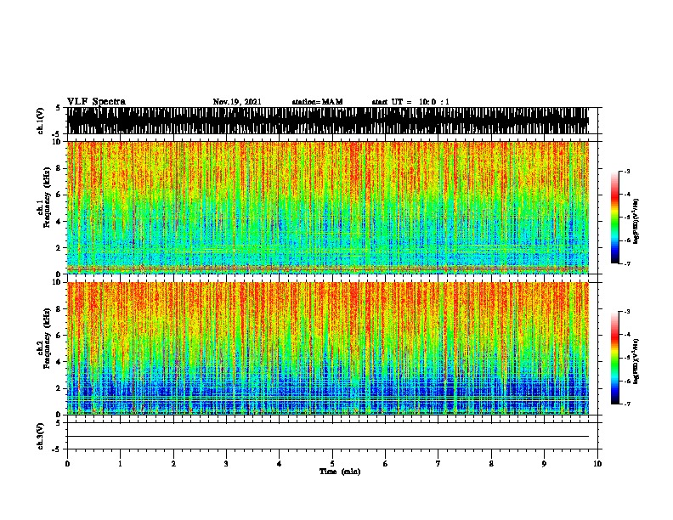
Task: Click the ch.2 color scale bar
Action: [614, 358]
